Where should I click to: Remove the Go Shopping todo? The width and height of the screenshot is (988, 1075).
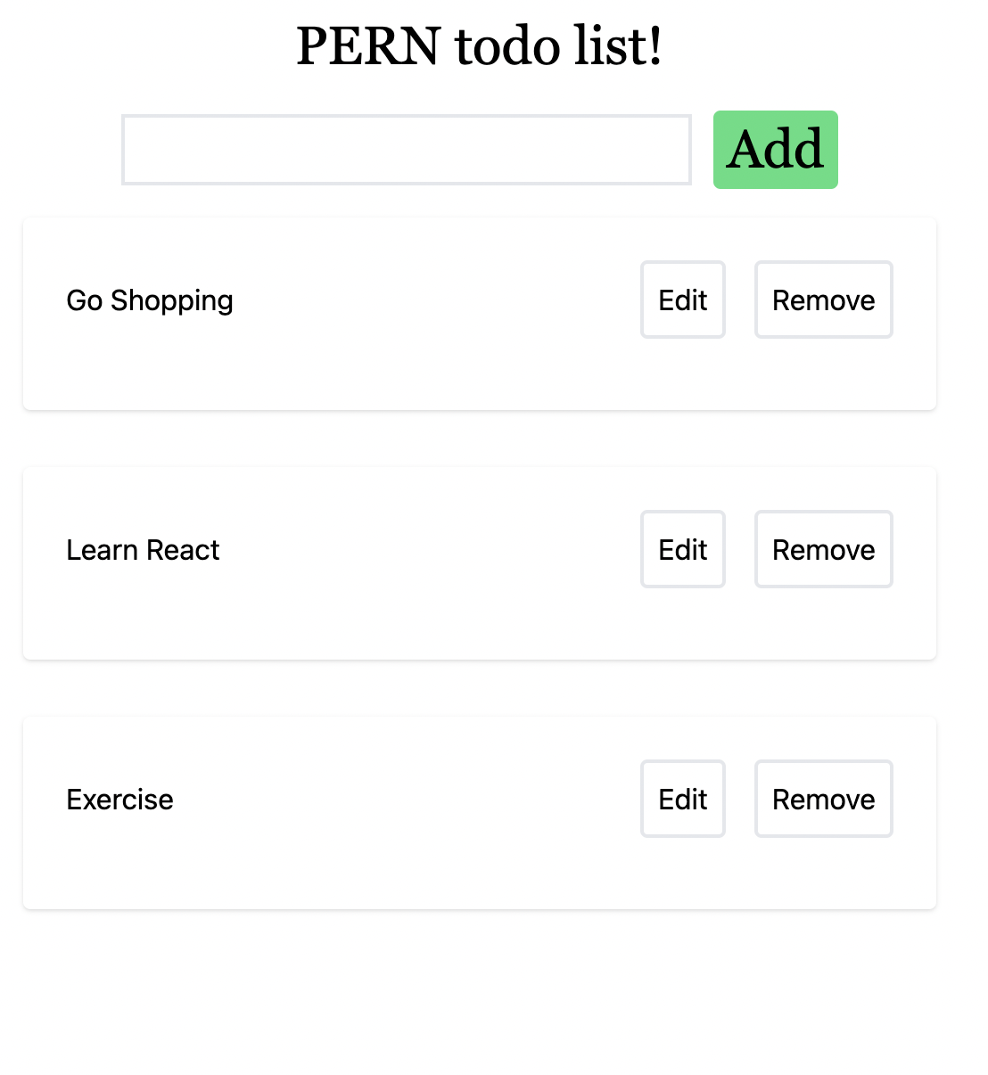tap(822, 300)
